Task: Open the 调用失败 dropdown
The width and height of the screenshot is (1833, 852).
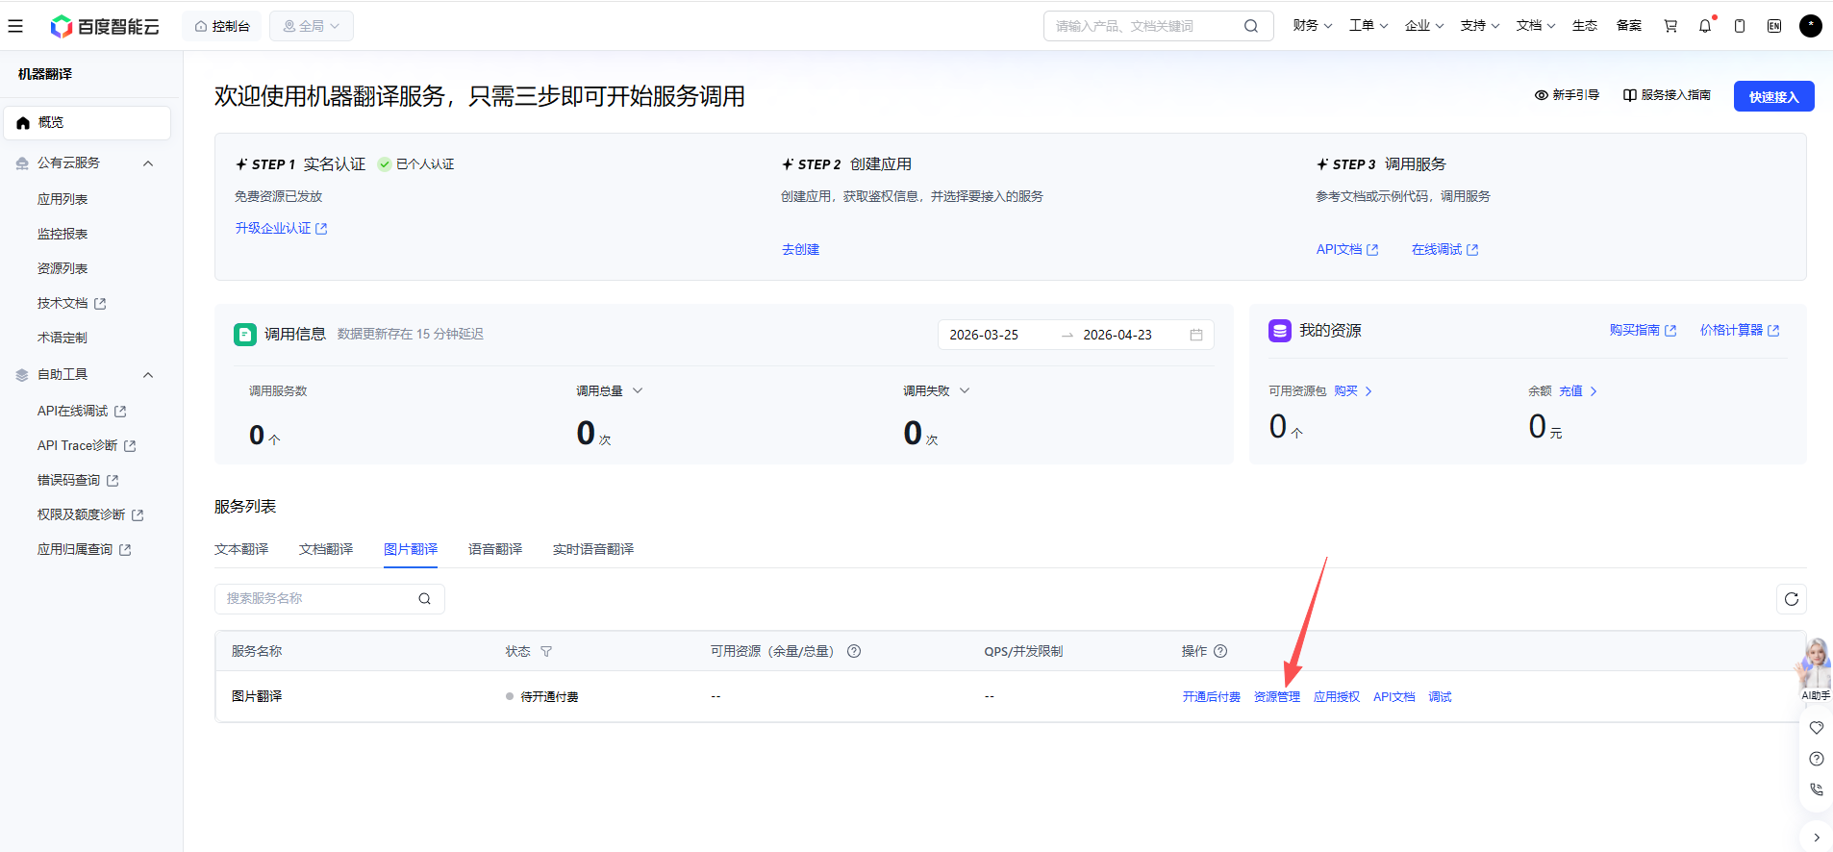Action: [x=936, y=391]
